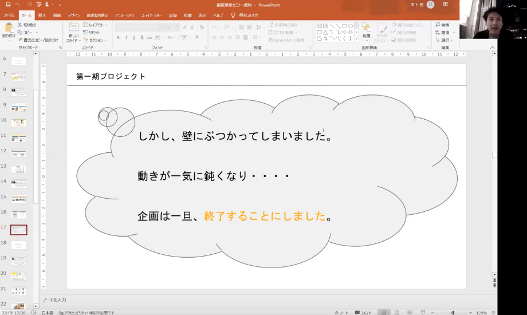Expand the shapes gallery More arrow
The image size is (527, 315).
(x=357, y=39)
